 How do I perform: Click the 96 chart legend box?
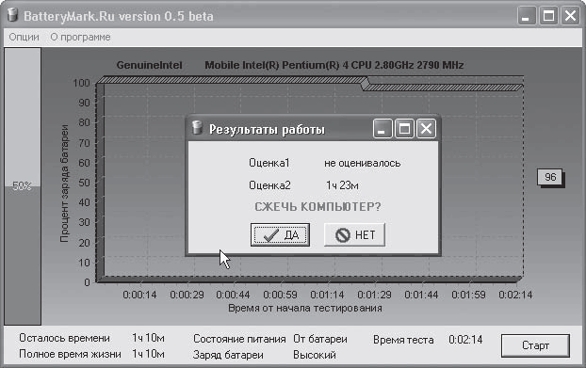coord(550,177)
